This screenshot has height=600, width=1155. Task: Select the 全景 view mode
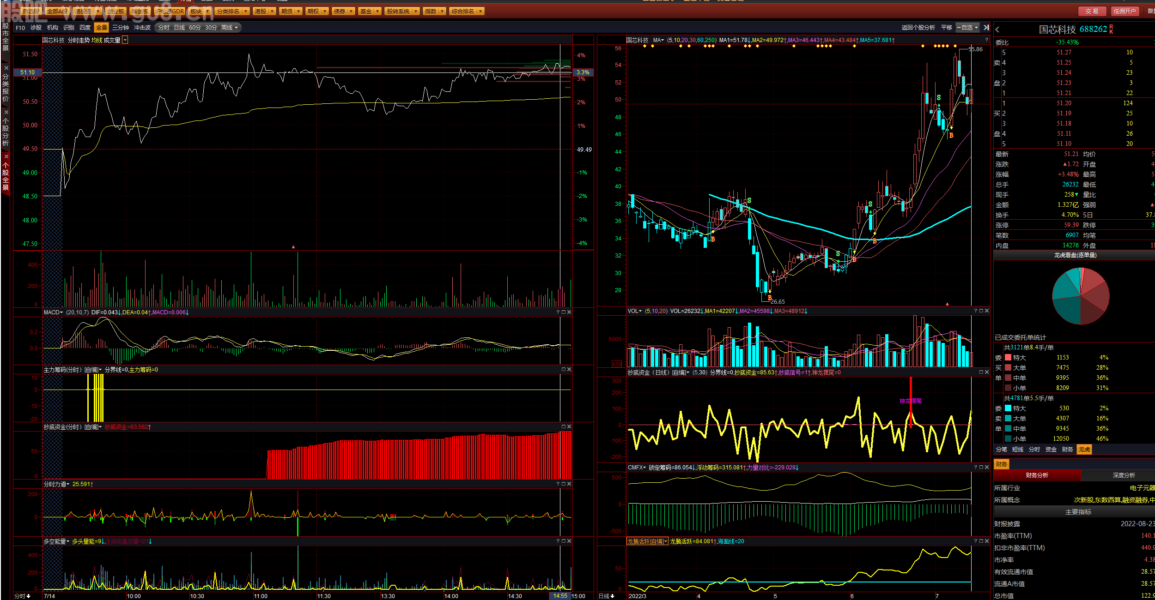102,28
